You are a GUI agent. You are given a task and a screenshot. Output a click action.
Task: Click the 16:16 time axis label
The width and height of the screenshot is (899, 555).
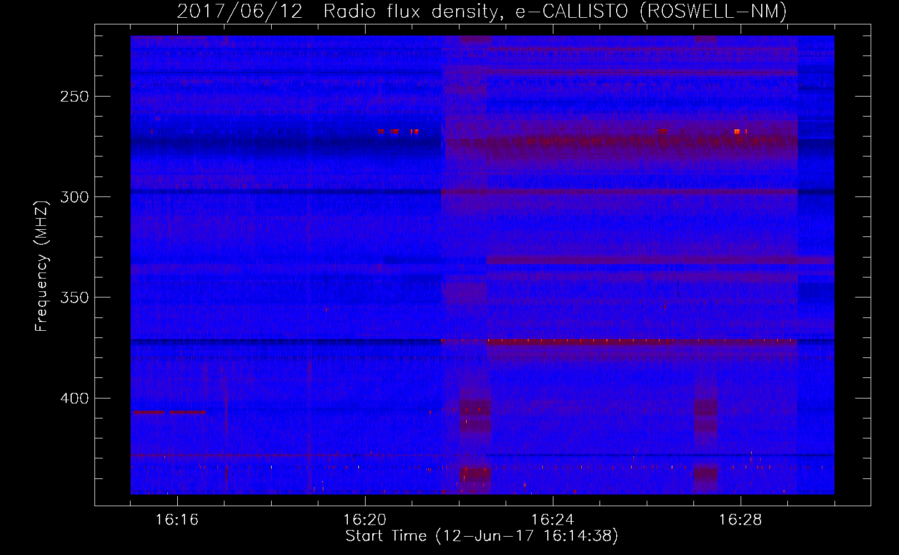click(x=177, y=520)
